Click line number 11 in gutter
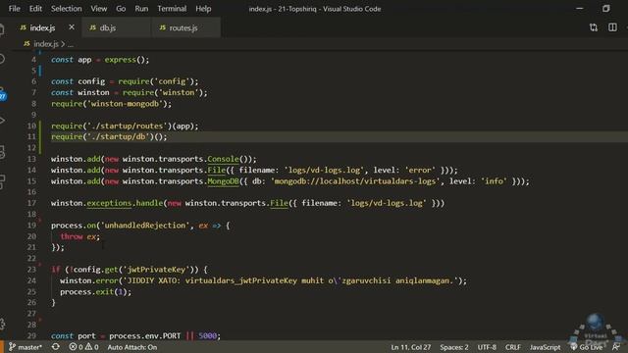 click(31, 136)
